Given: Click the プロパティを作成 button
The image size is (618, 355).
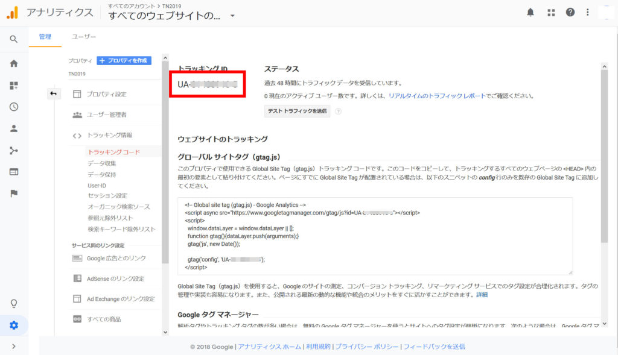Looking at the screenshot, I should pos(124,61).
